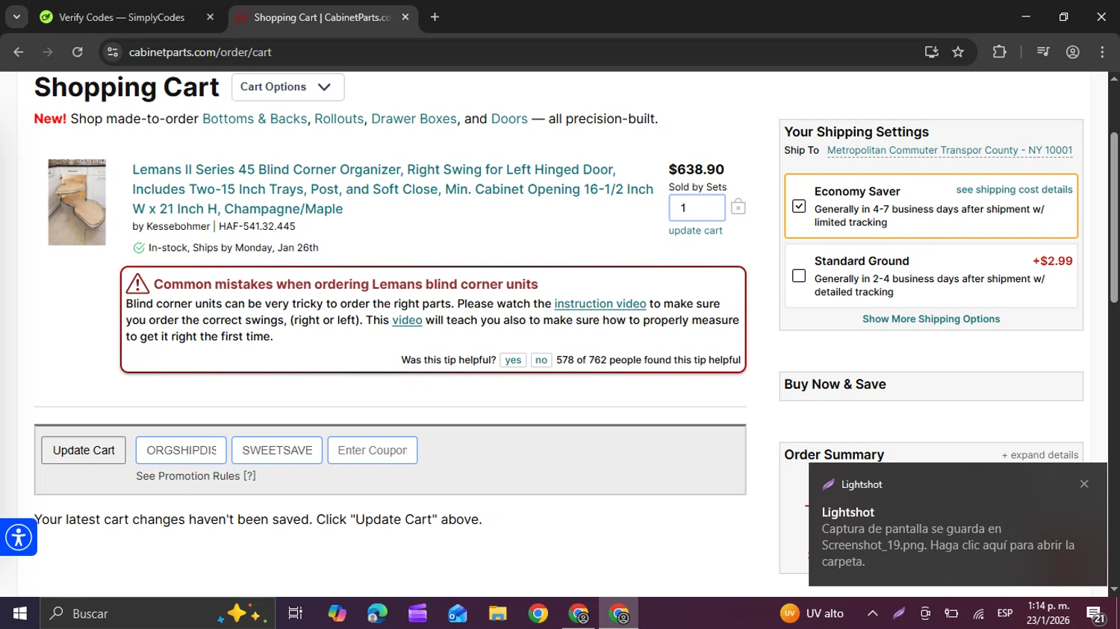Open the Lemans II product thumbnail
Image resolution: width=1120 pixels, height=629 pixels.
pyautogui.click(x=77, y=202)
